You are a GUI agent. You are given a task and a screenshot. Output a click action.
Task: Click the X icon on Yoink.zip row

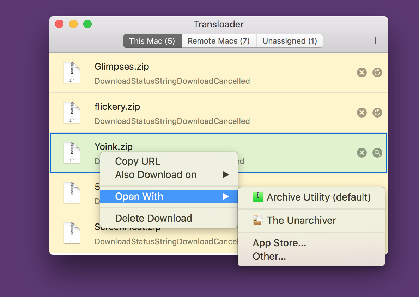pyautogui.click(x=362, y=153)
